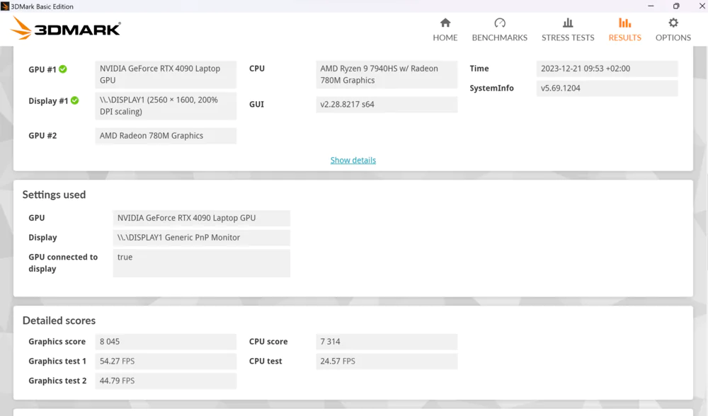The image size is (708, 416).
Task: Select the Graphics test 2 value 44.79 FPS
Action: [x=166, y=381]
